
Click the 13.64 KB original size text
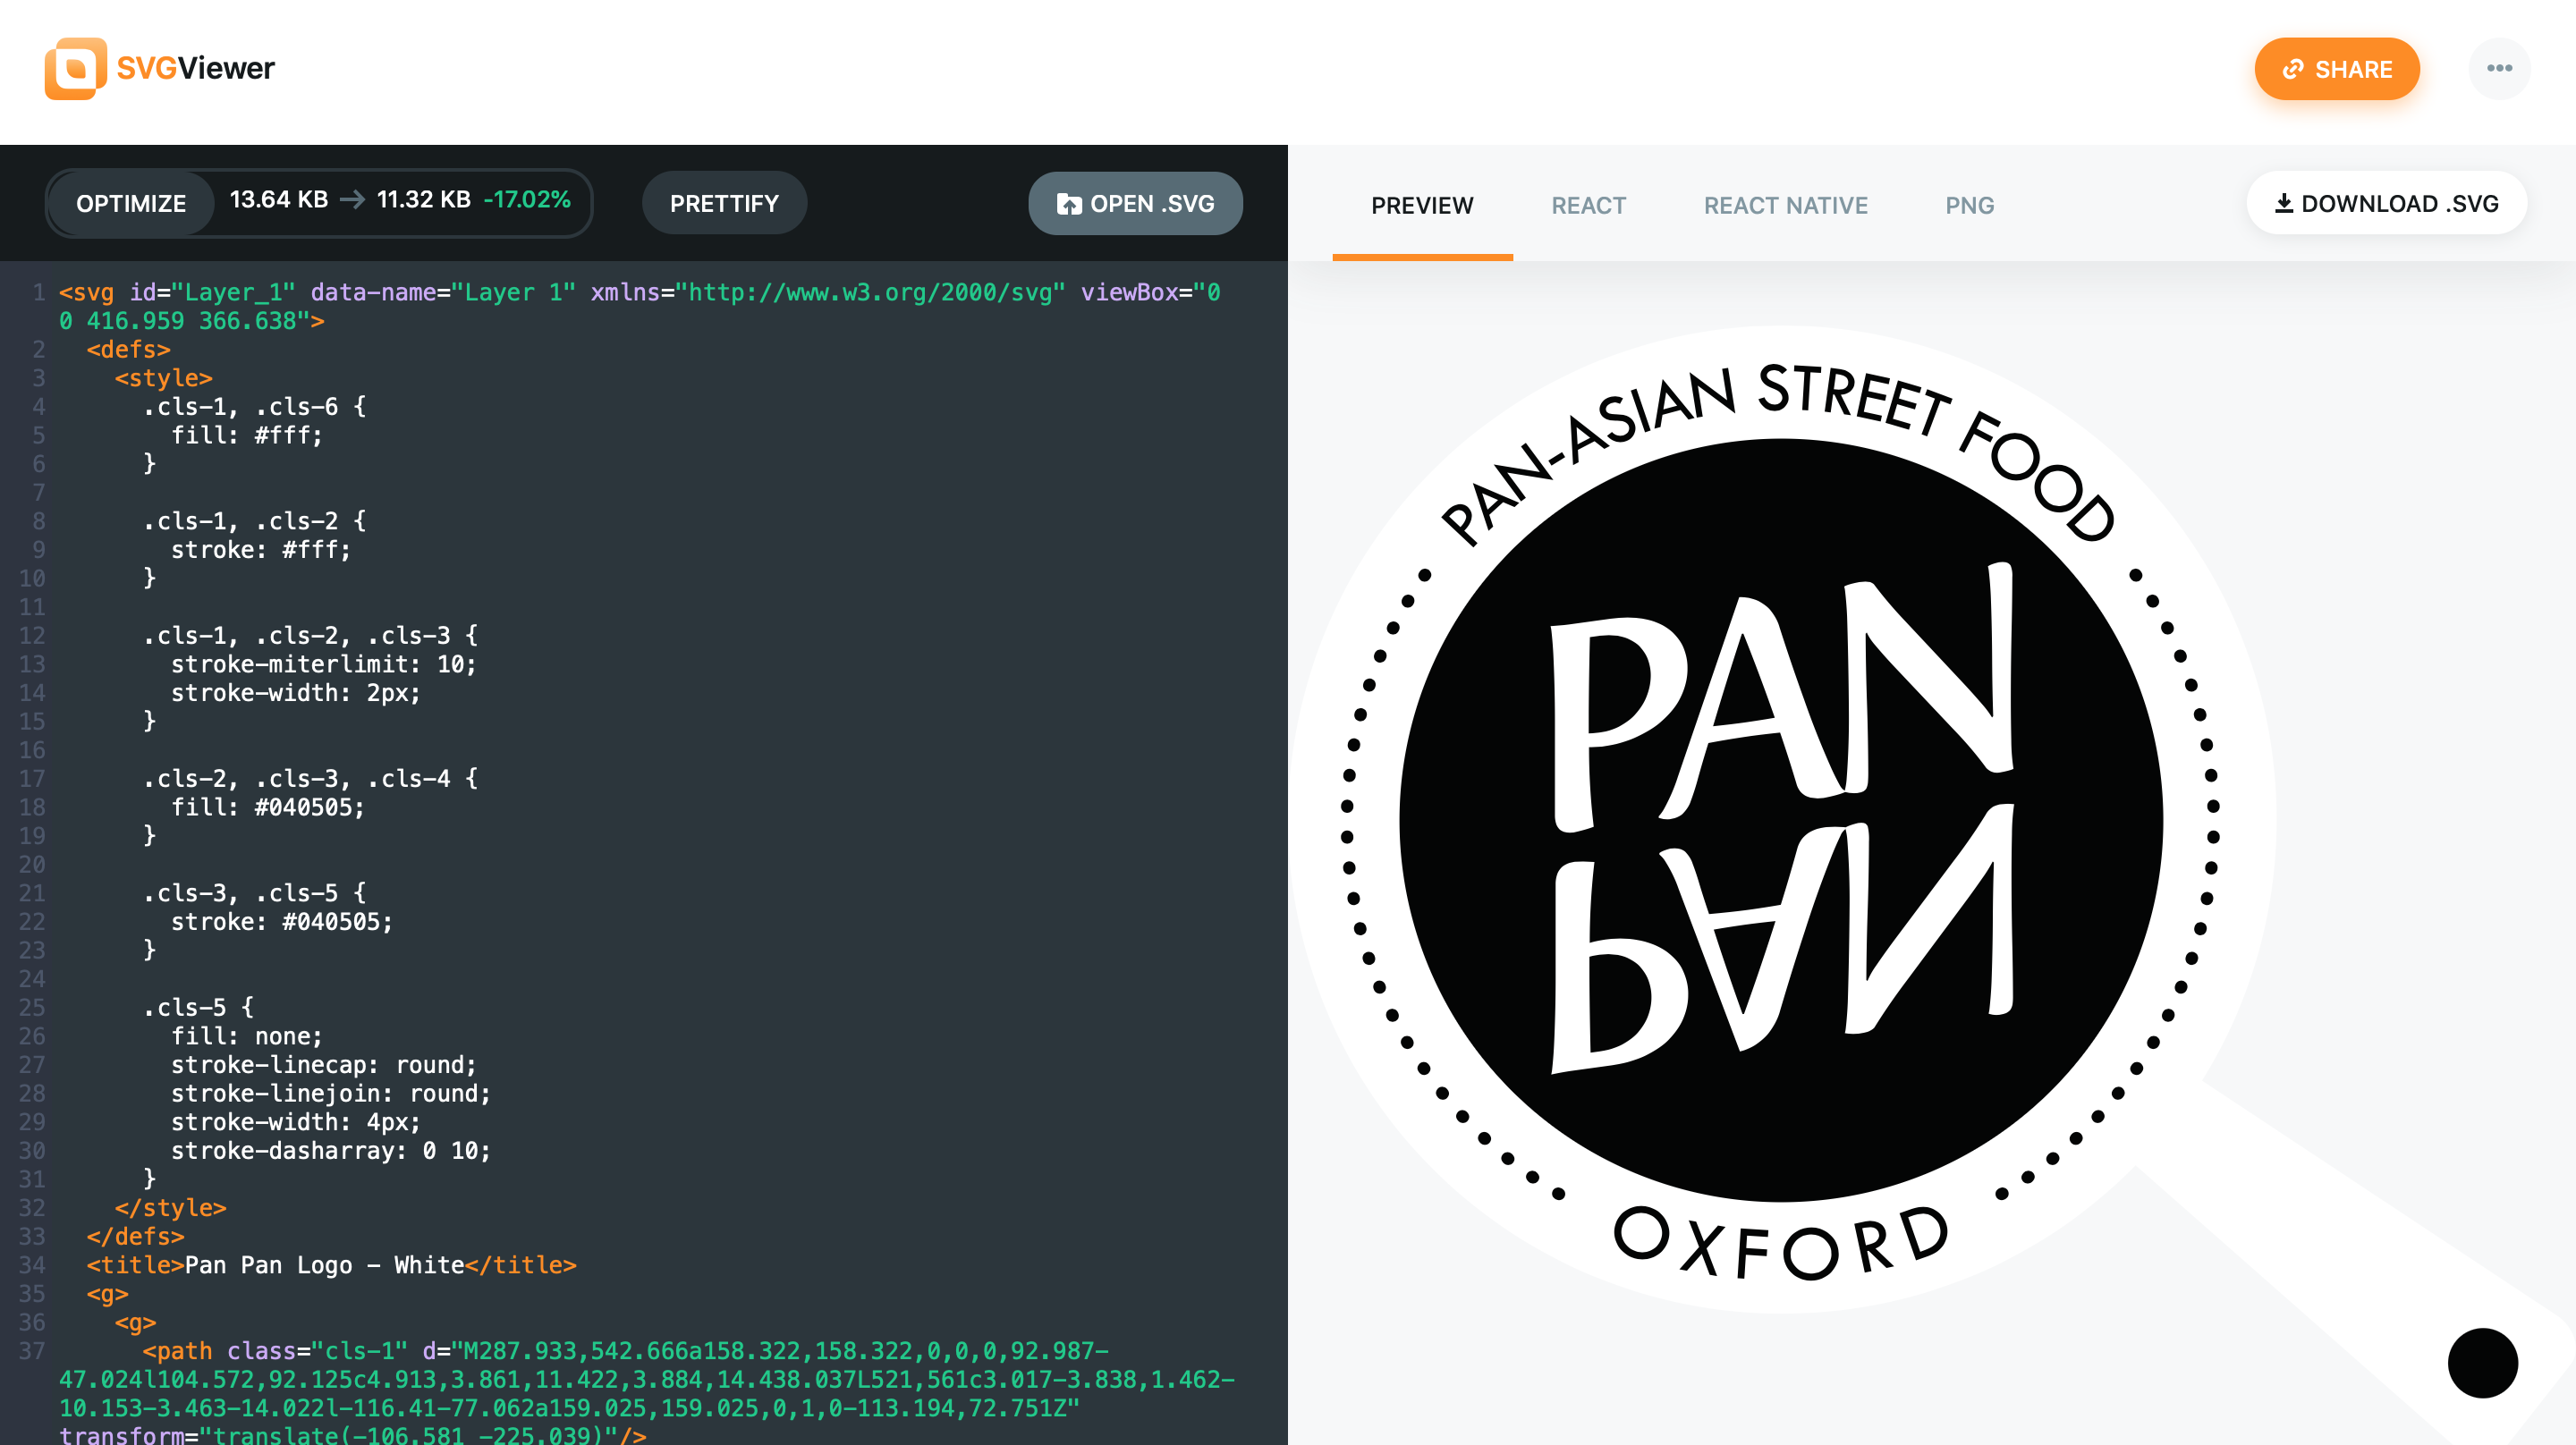pos(279,199)
